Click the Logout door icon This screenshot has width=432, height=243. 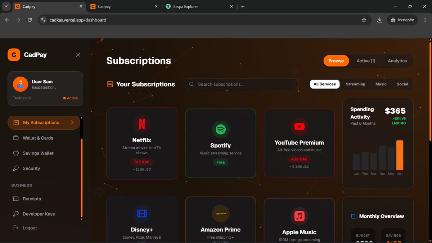(x=16, y=228)
